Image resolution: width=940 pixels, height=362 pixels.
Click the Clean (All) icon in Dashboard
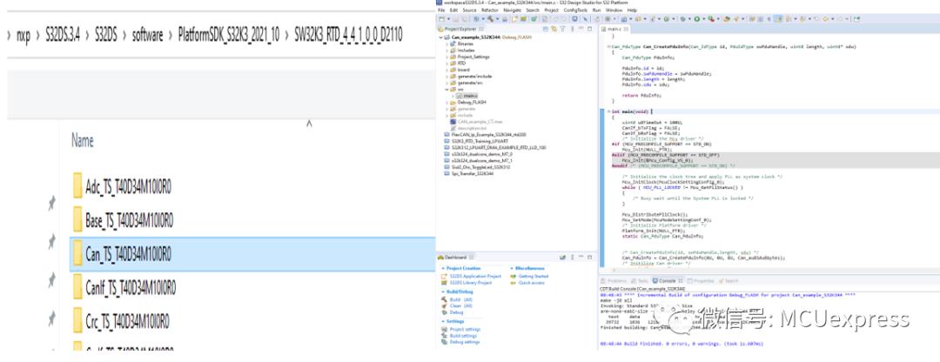[x=444, y=305]
